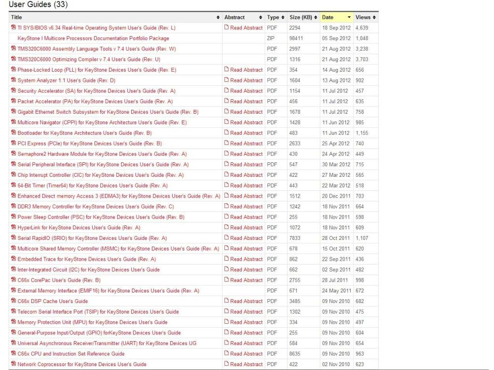Read Abstract for Multicore Shared Memory Controller guide
The width and height of the screenshot is (494, 370).
(x=247, y=249)
